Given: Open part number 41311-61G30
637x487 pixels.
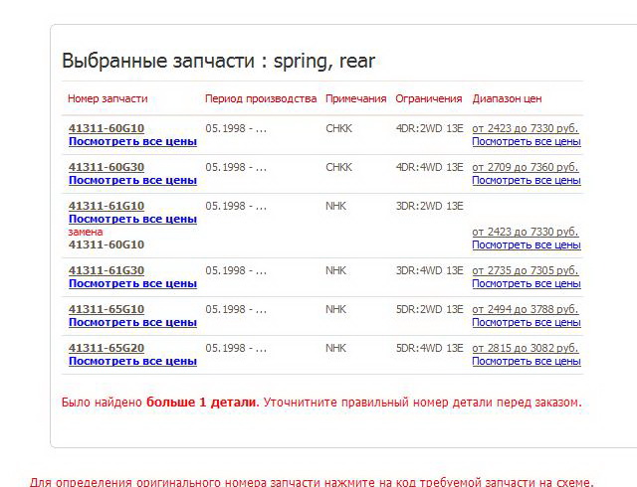Looking at the screenshot, I should tap(106, 270).
